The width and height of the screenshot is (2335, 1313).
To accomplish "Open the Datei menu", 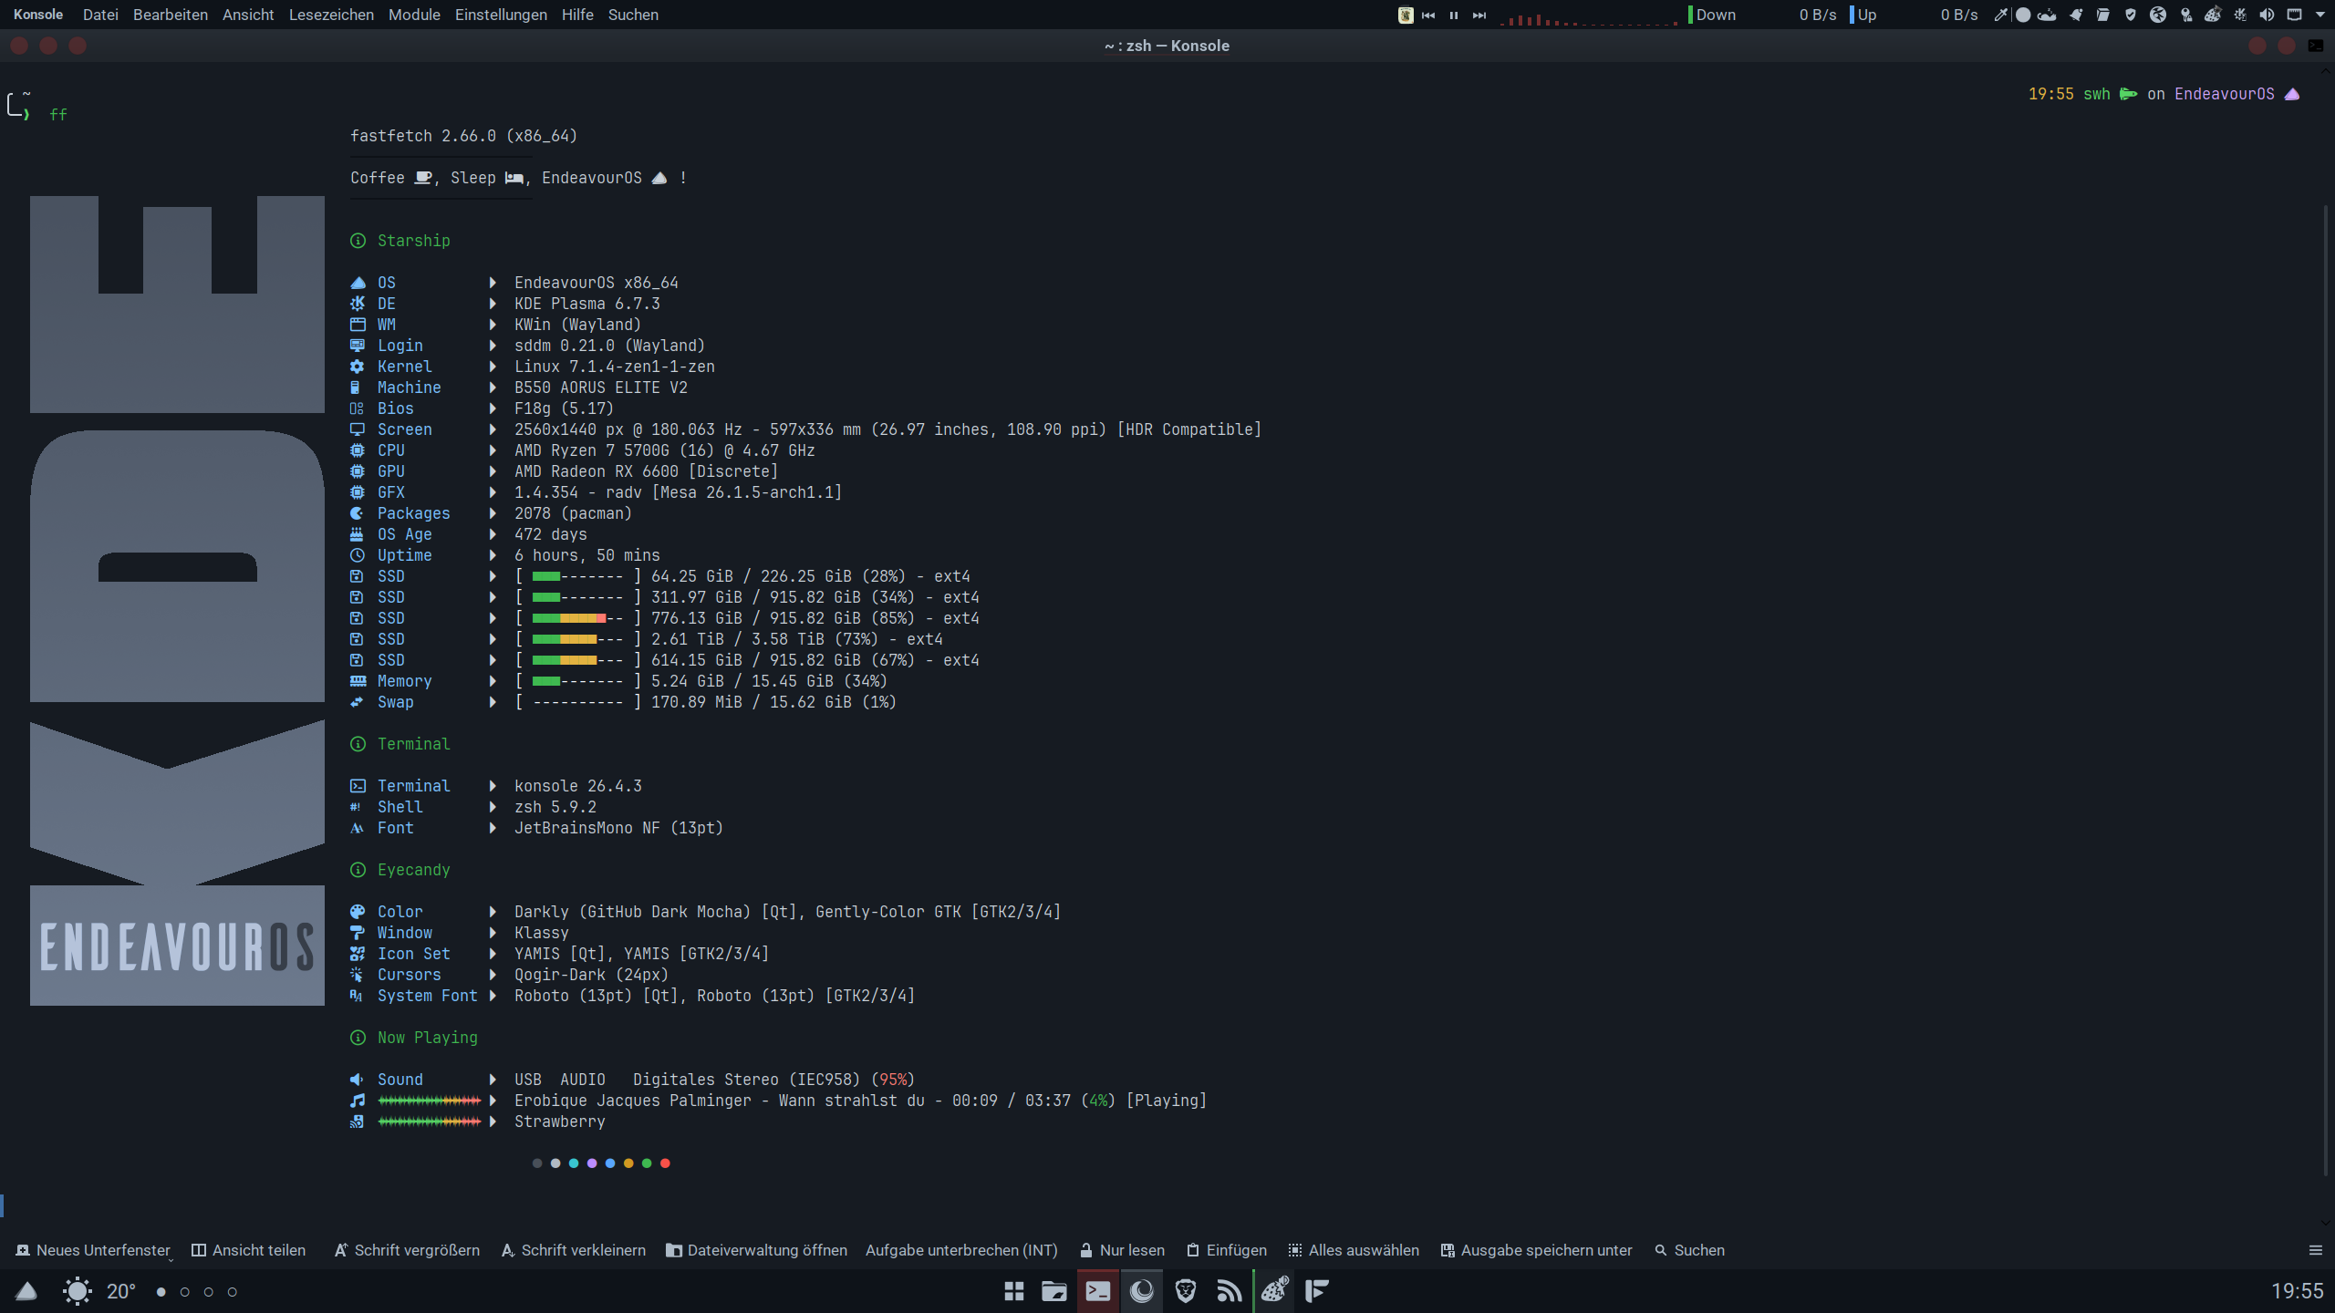I will [100, 15].
